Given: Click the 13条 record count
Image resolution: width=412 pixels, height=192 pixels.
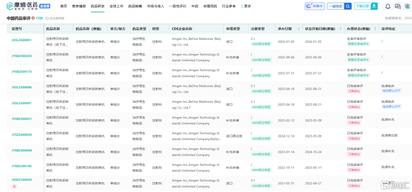Looking at the screenshot, I should (x=40, y=19).
